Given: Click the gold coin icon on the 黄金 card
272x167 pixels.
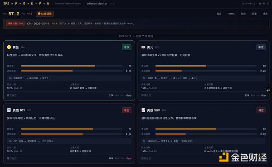Looking at the screenshot, I should [x=9, y=47].
